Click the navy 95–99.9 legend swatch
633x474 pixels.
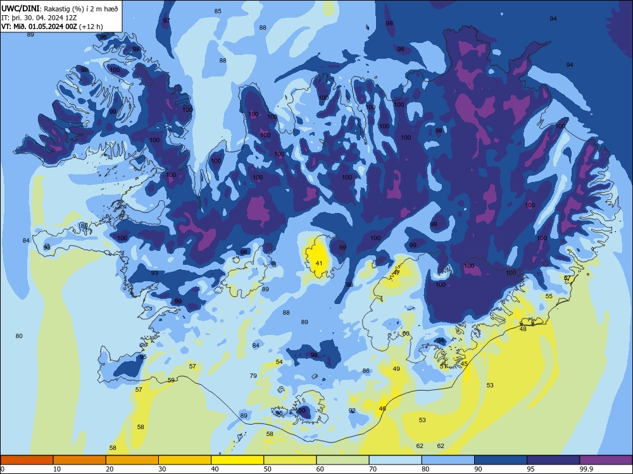(x=553, y=460)
